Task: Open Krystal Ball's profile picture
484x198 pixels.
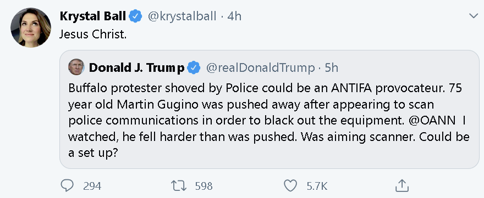Action: pyautogui.click(x=31, y=27)
